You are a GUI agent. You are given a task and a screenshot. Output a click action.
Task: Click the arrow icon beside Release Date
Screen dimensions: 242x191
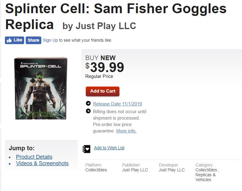click(x=88, y=103)
